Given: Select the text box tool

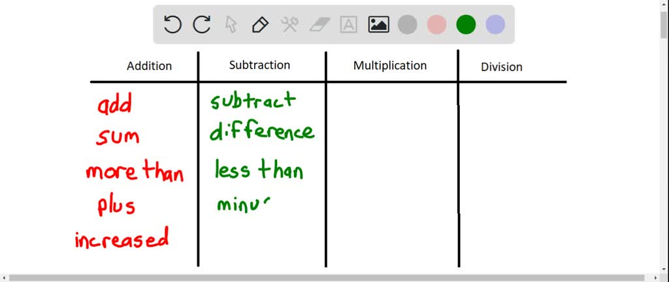Looking at the screenshot, I should (x=349, y=25).
